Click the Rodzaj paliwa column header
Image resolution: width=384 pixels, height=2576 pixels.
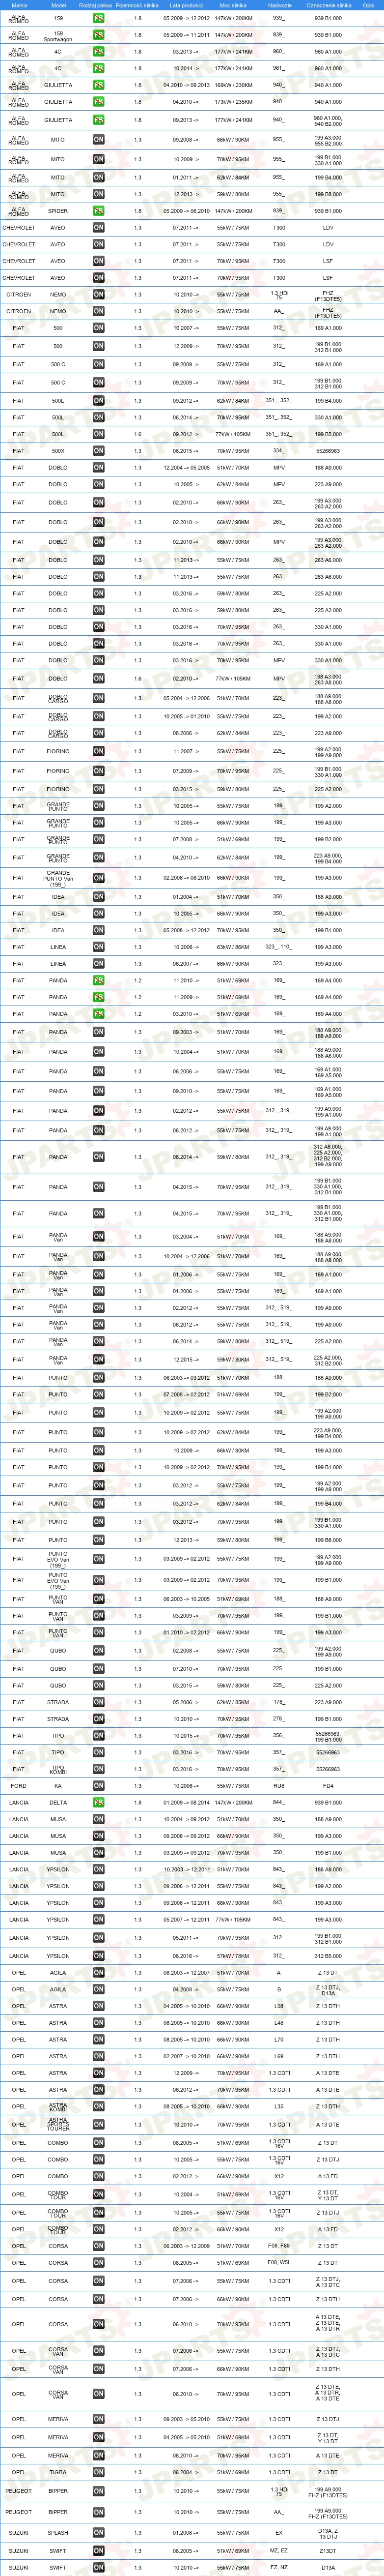(x=96, y=5)
